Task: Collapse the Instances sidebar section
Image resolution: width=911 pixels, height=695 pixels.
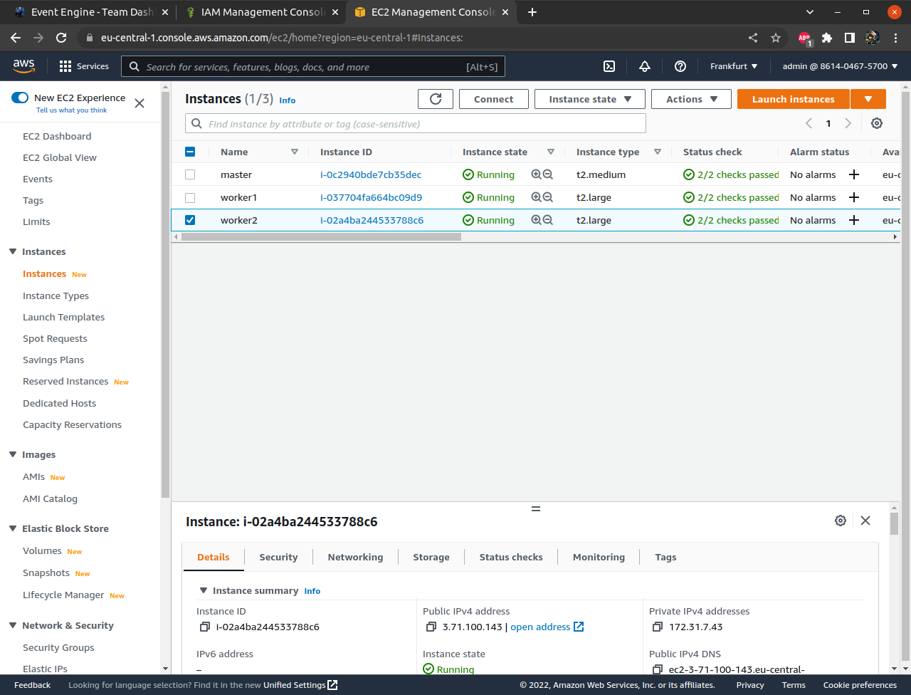Action: [x=13, y=251]
